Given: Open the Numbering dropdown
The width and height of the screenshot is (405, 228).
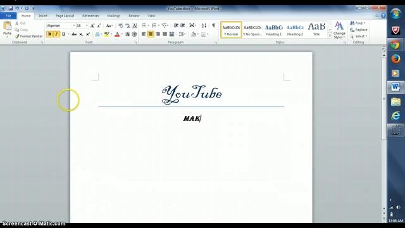Looking at the screenshot, I should [159, 25].
